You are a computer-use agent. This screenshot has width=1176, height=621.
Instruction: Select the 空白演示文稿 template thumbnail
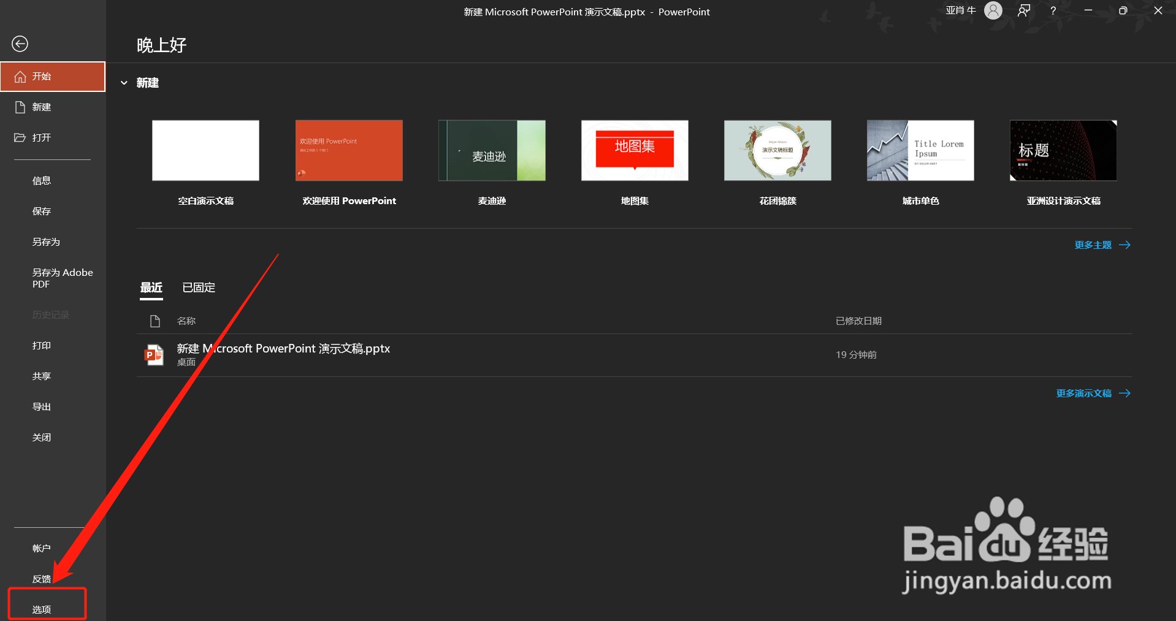[205, 150]
